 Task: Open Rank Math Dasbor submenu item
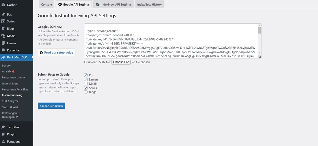[x=6, y=65]
